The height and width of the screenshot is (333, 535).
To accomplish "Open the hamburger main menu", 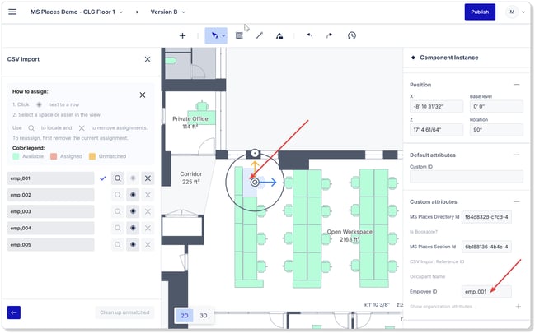I will pyautogui.click(x=12, y=12).
